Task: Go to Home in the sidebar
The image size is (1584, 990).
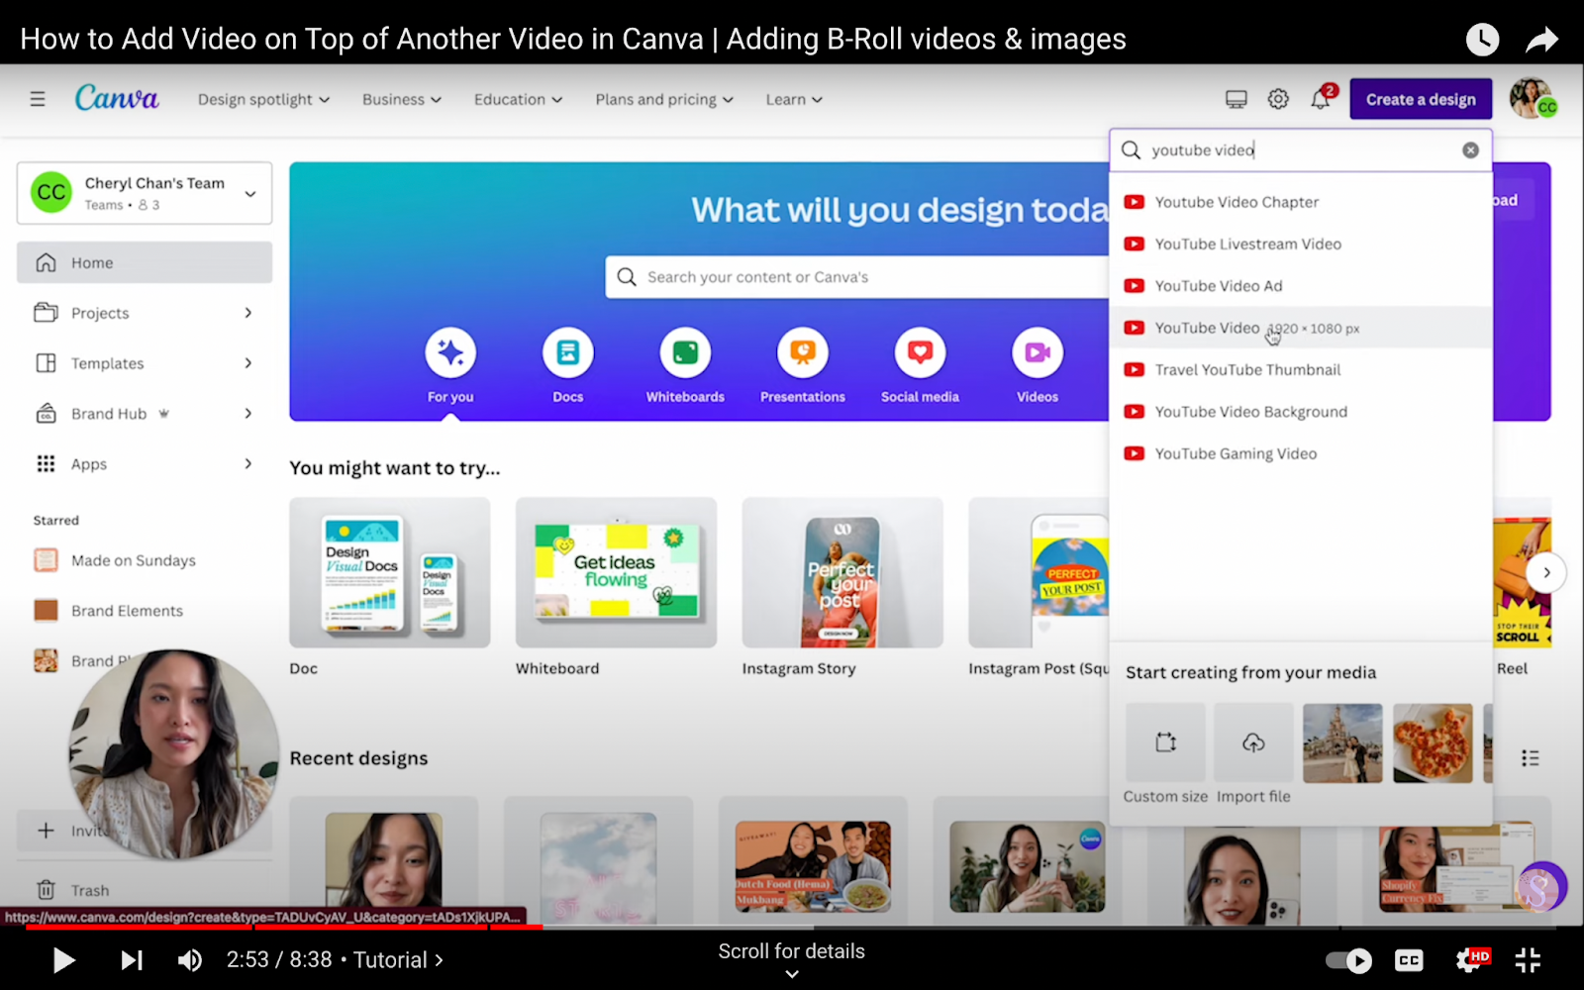Action: click(x=145, y=262)
